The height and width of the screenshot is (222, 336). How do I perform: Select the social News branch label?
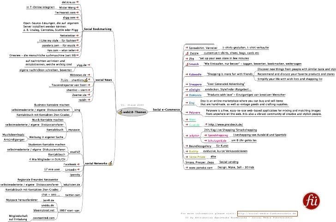tap(103, 80)
